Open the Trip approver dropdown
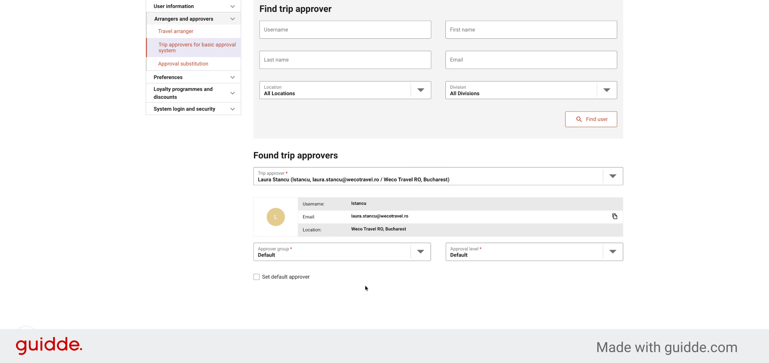769x363 pixels. pyautogui.click(x=438, y=176)
